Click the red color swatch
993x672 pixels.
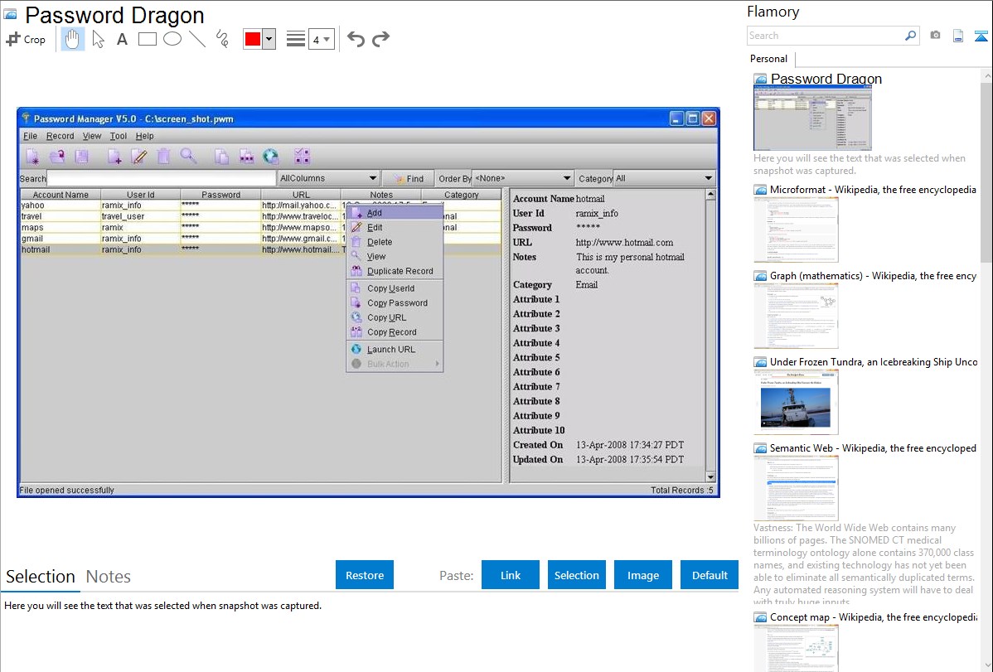coord(253,39)
